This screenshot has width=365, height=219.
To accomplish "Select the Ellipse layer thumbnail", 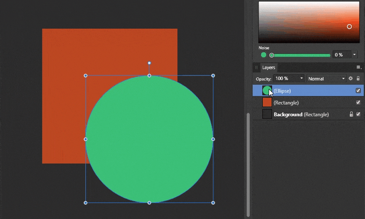I will (267, 91).
